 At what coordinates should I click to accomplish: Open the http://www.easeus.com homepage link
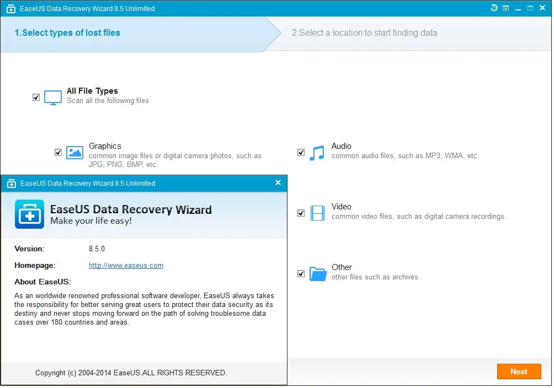point(126,266)
